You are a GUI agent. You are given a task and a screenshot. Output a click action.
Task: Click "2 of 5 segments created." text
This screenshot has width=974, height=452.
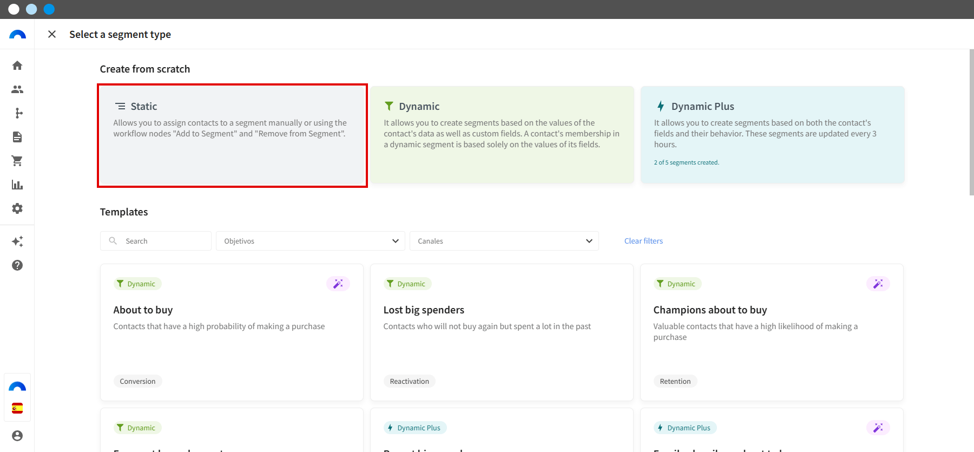[x=686, y=162]
